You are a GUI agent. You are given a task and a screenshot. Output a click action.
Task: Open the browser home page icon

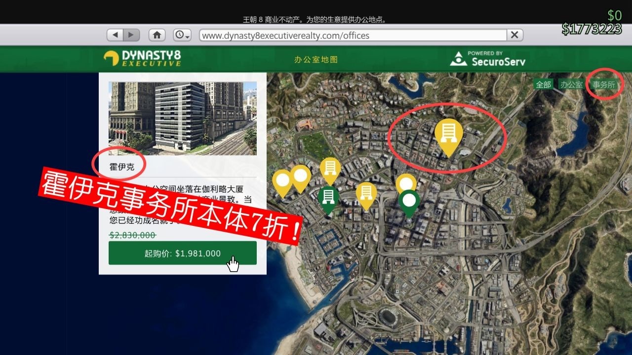pos(157,35)
